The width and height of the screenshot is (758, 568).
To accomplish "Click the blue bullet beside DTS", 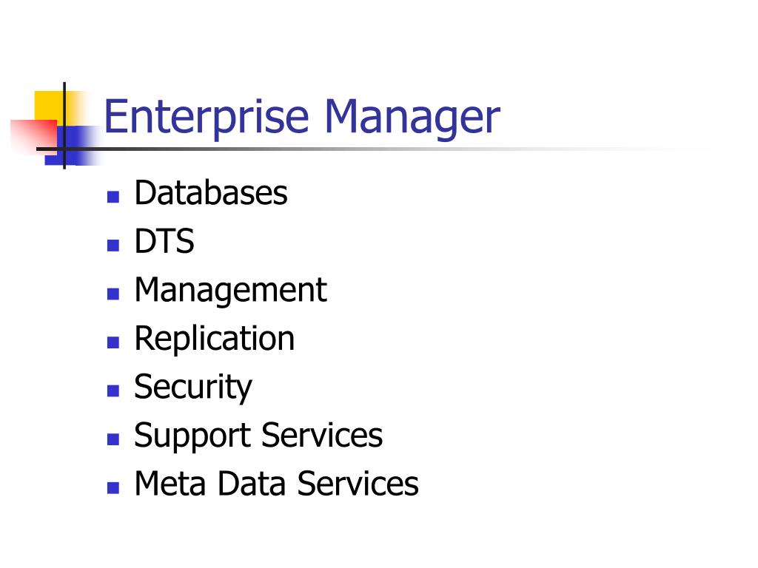I will click(x=113, y=246).
